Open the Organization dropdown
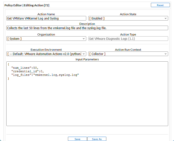Screen dimensions: 174x141 pyautogui.click(x=46, y=39)
